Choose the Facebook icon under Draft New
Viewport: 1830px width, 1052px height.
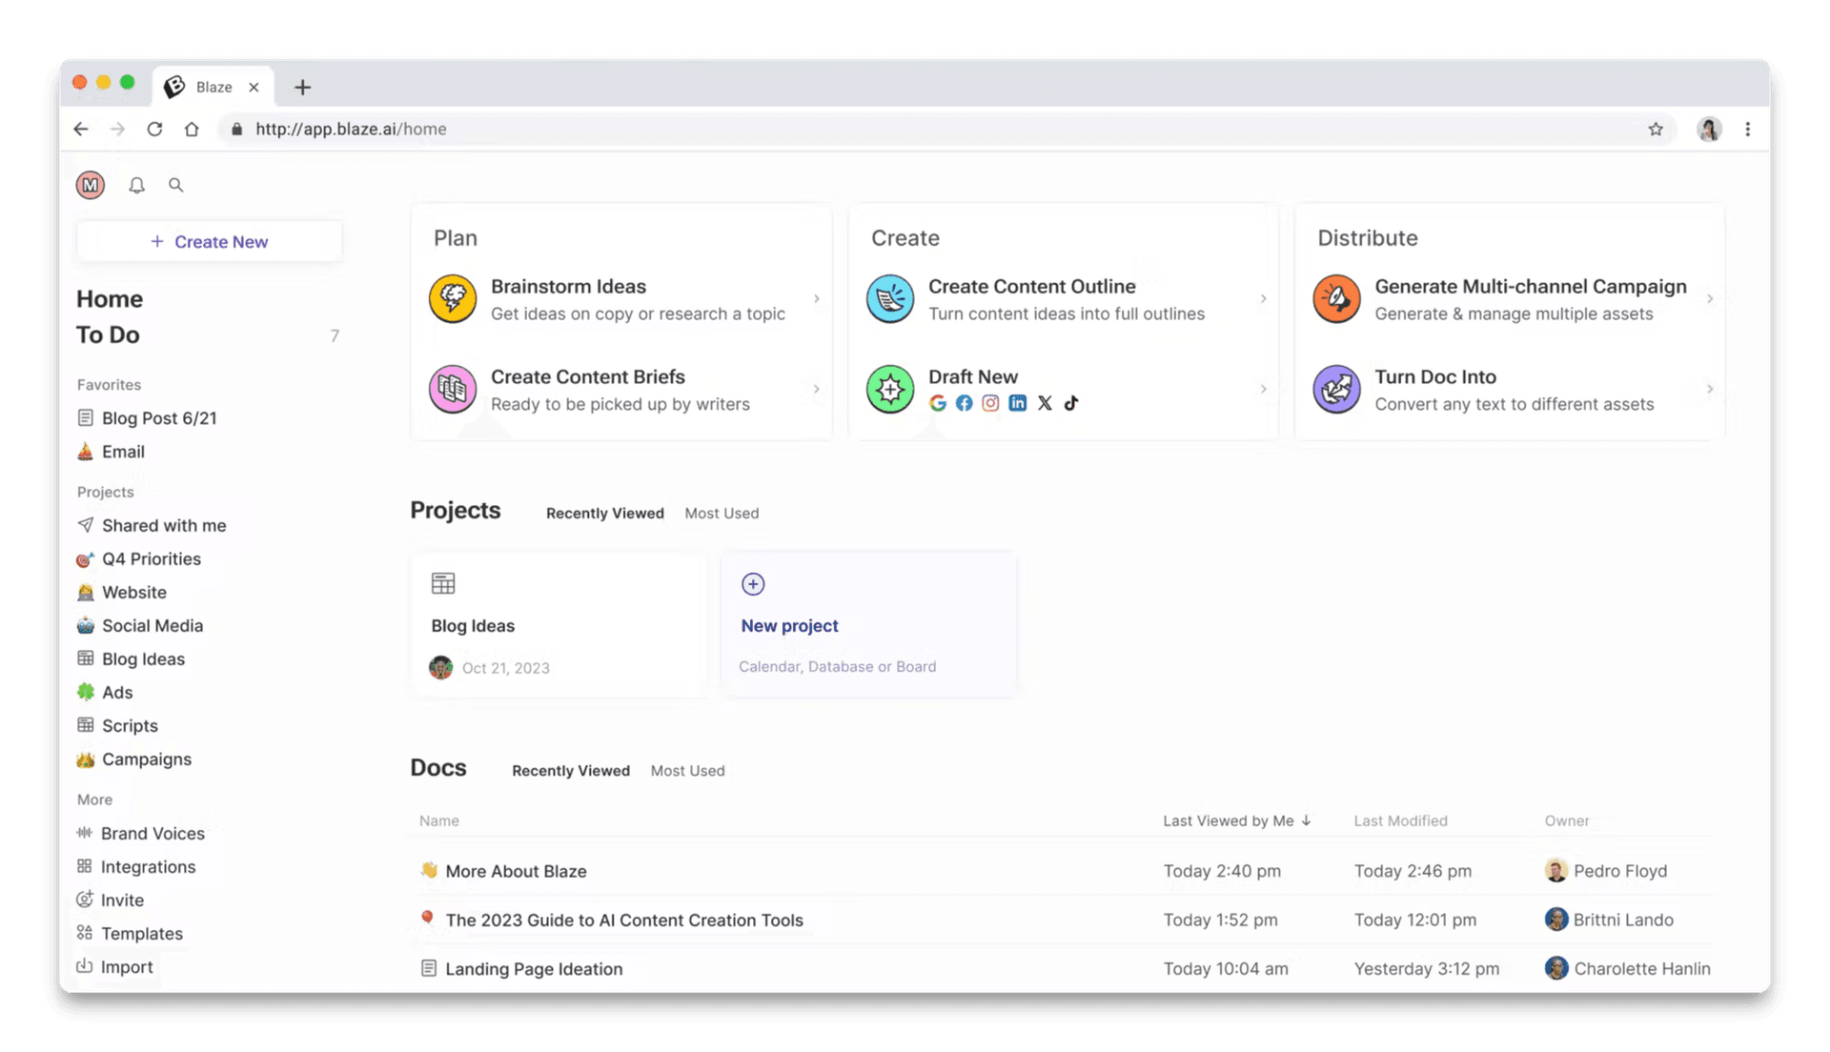(965, 403)
